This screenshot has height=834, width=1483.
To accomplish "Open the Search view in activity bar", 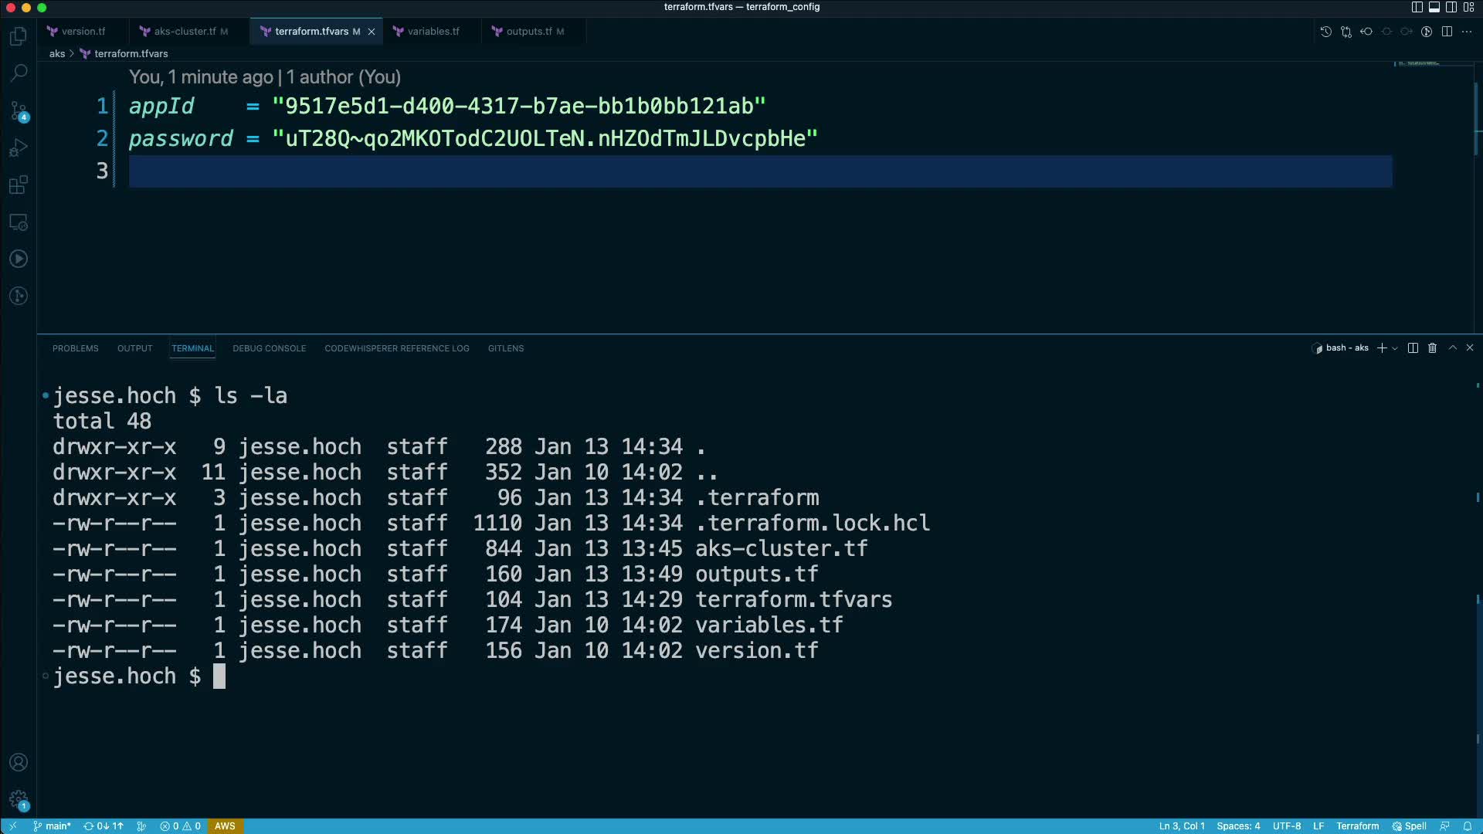I will [19, 73].
